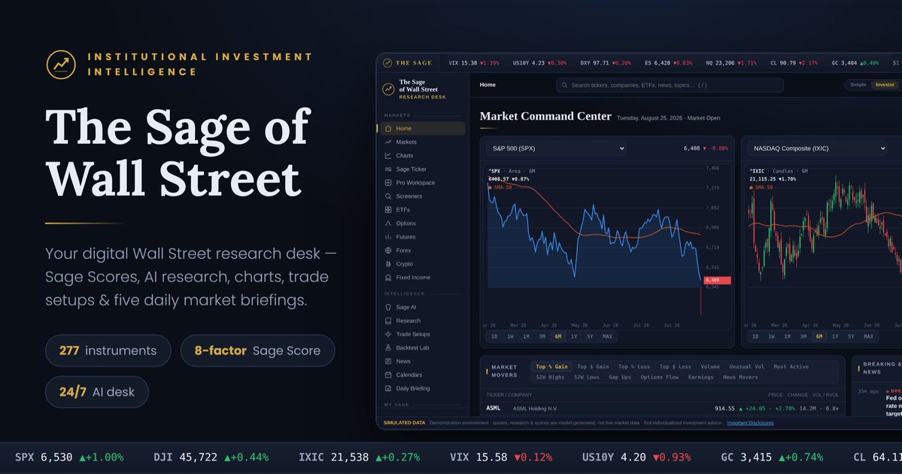The image size is (902, 474).
Task: Go to Charts via sidebar icon
Action: pos(388,155)
